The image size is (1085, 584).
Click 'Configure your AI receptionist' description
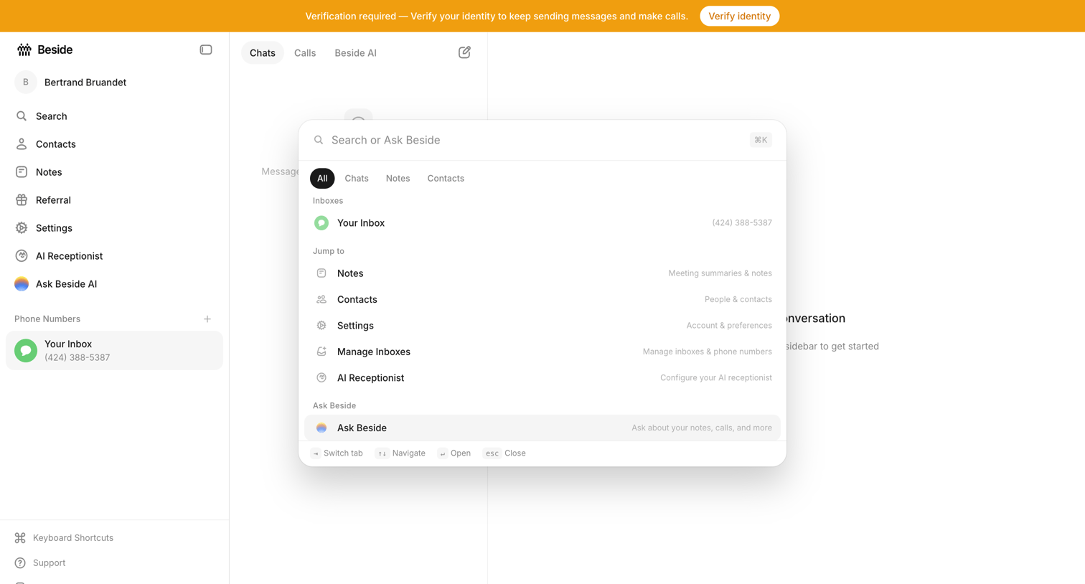tap(715, 378)
